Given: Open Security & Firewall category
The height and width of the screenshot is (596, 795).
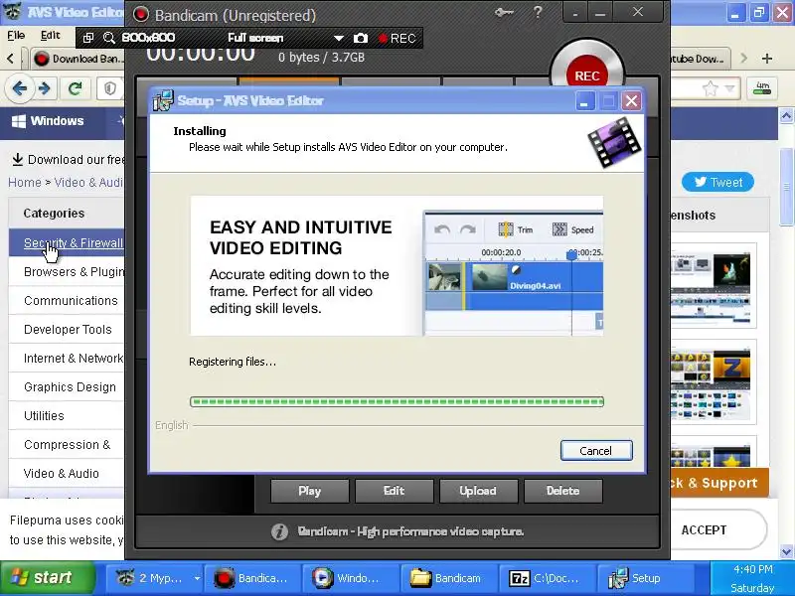Looking at the screenshot, I should (x=67, y=242).
